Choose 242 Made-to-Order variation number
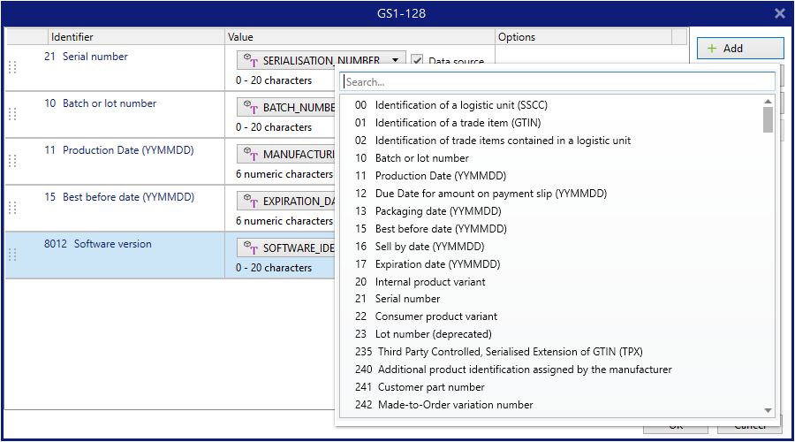 point(444,405)
